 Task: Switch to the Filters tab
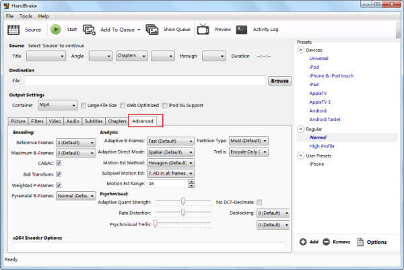point(37,121)
